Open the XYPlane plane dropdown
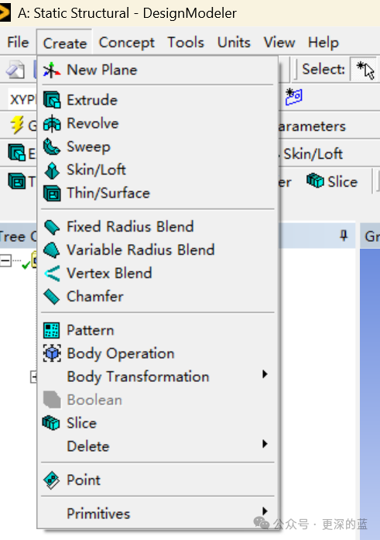Screen dimensions: 380x540 tap(22, 100)
